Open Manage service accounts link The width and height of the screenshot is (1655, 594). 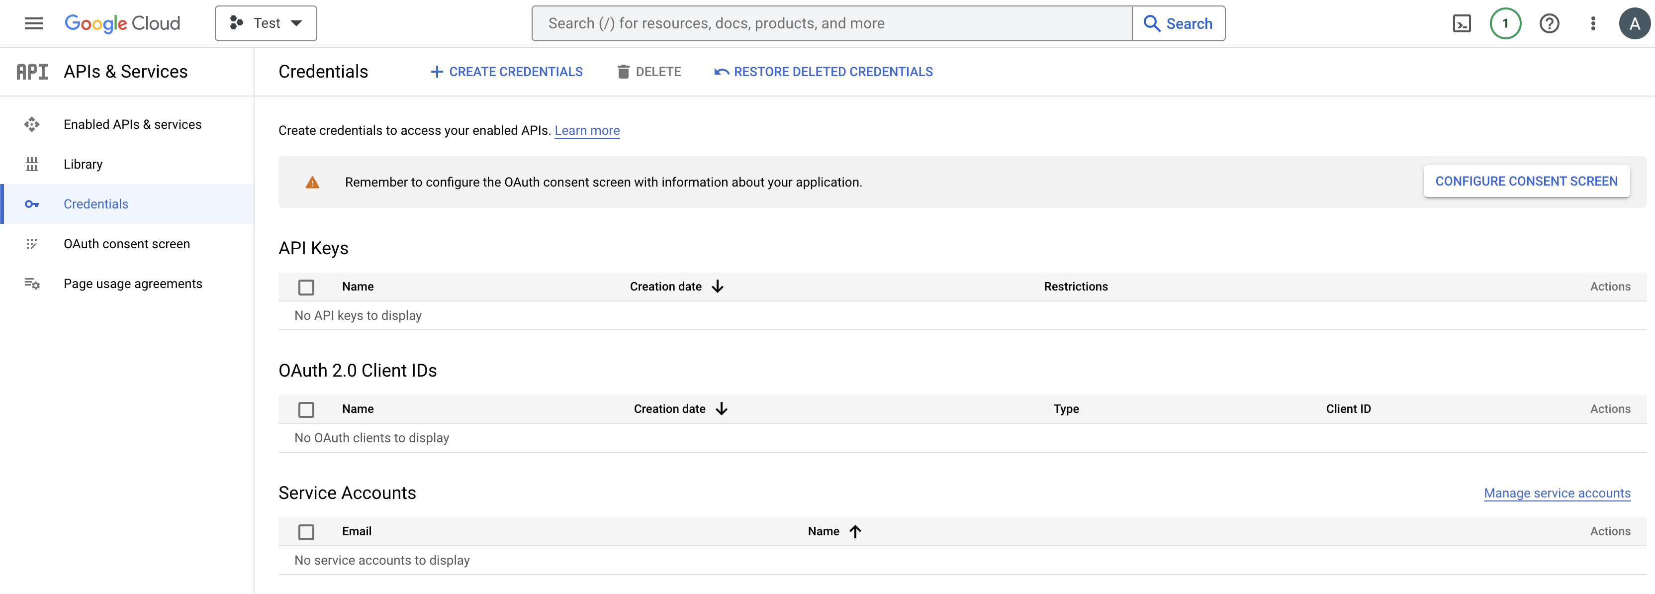(1557, 493)
